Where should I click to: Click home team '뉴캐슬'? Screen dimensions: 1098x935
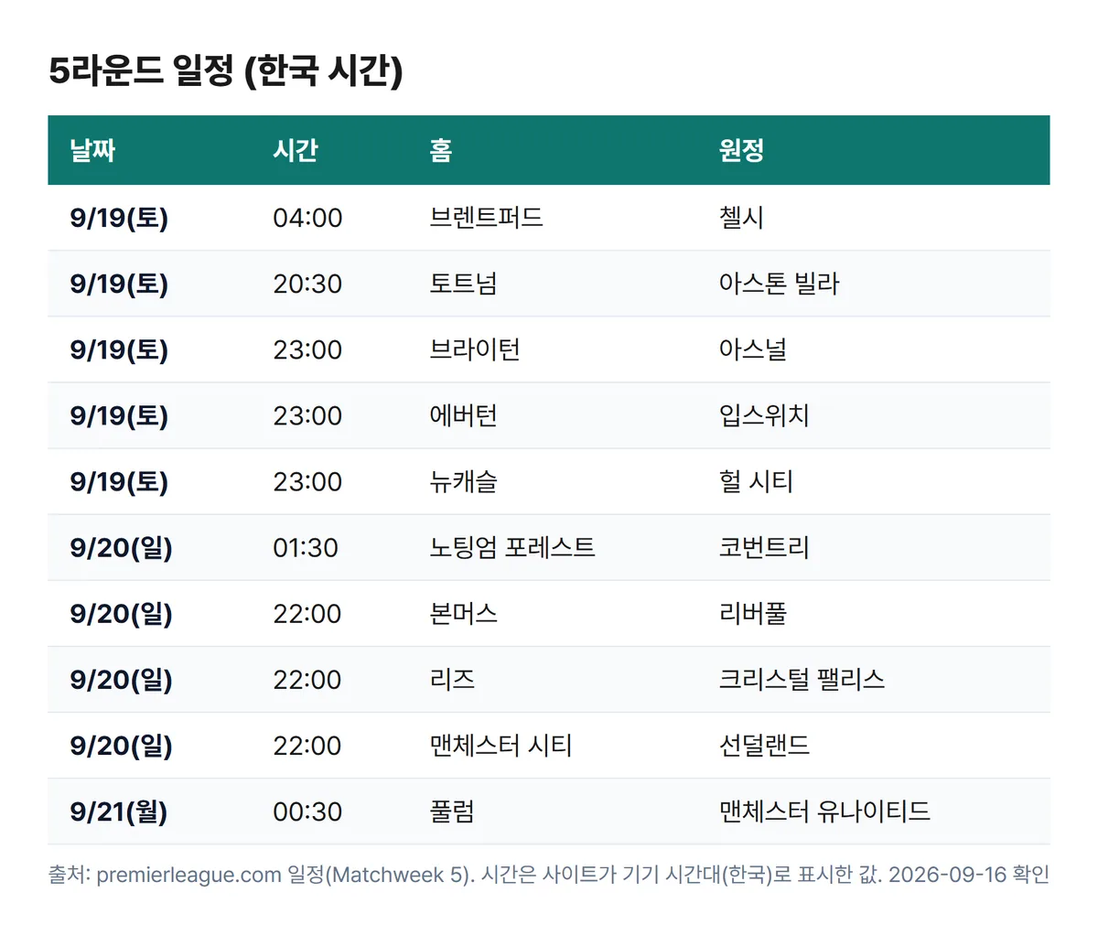(x=463, y=481)
